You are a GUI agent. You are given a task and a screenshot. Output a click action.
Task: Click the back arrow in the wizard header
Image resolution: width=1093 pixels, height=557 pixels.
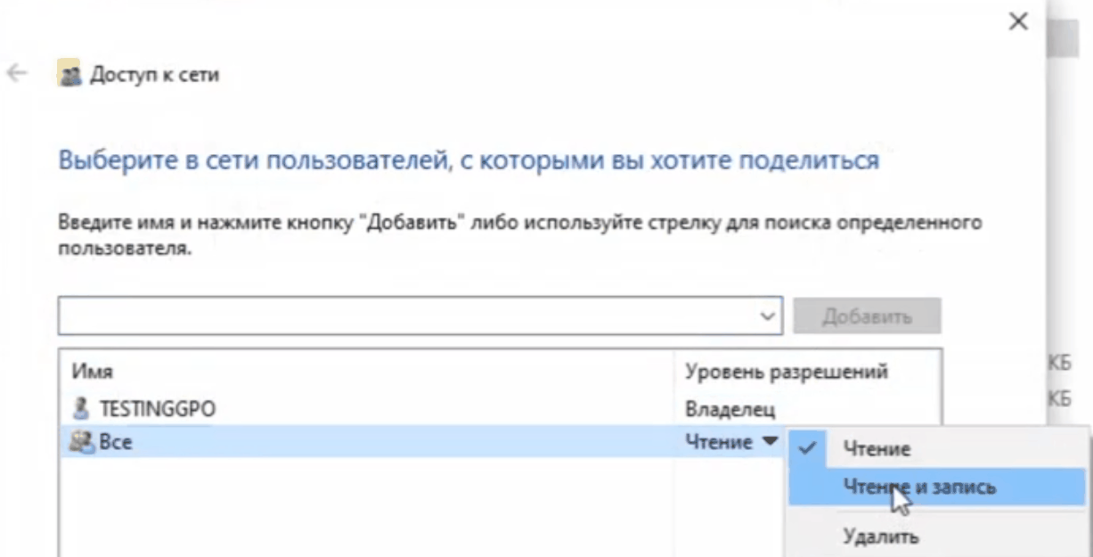17,74
